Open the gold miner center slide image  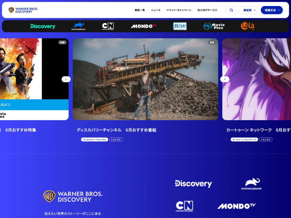145,79
